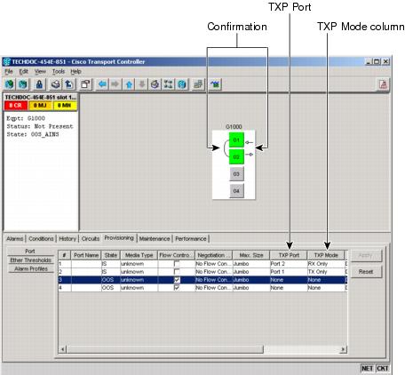Select green port 02 on the G1000 card
This screenshot has height=375, width=405.
click(x=236, y=156)
